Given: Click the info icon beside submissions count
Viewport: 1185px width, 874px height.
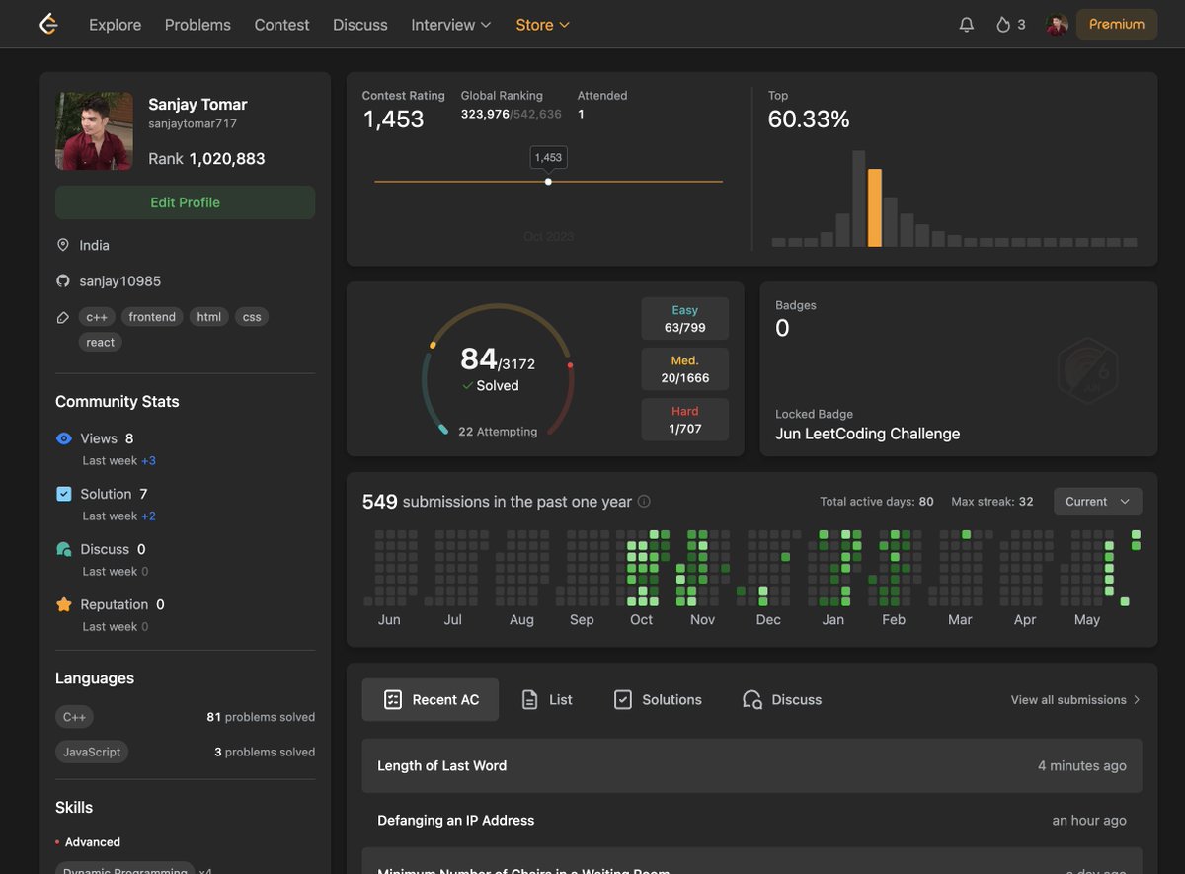Looking at the screenshot, I should pyautogui.click(x=644, y=502).
